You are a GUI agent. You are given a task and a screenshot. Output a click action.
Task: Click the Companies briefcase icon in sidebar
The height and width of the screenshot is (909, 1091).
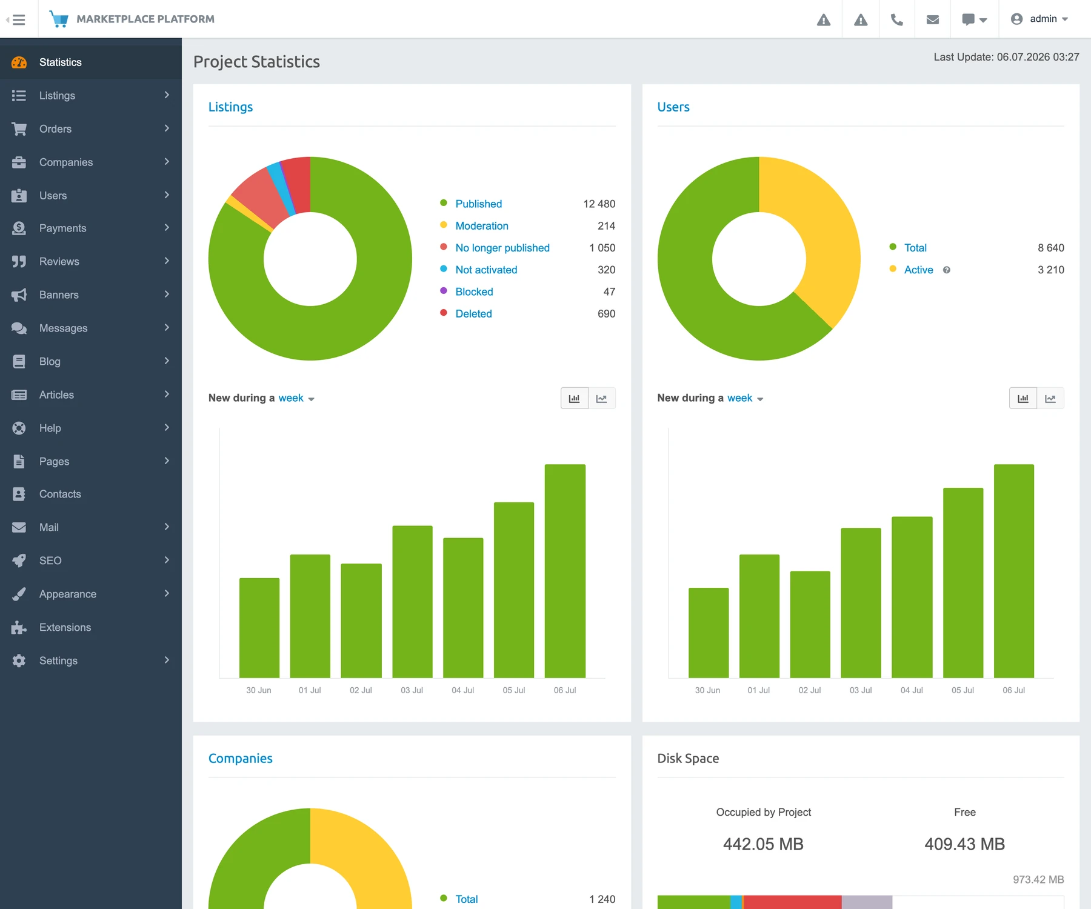coord(19,162)
